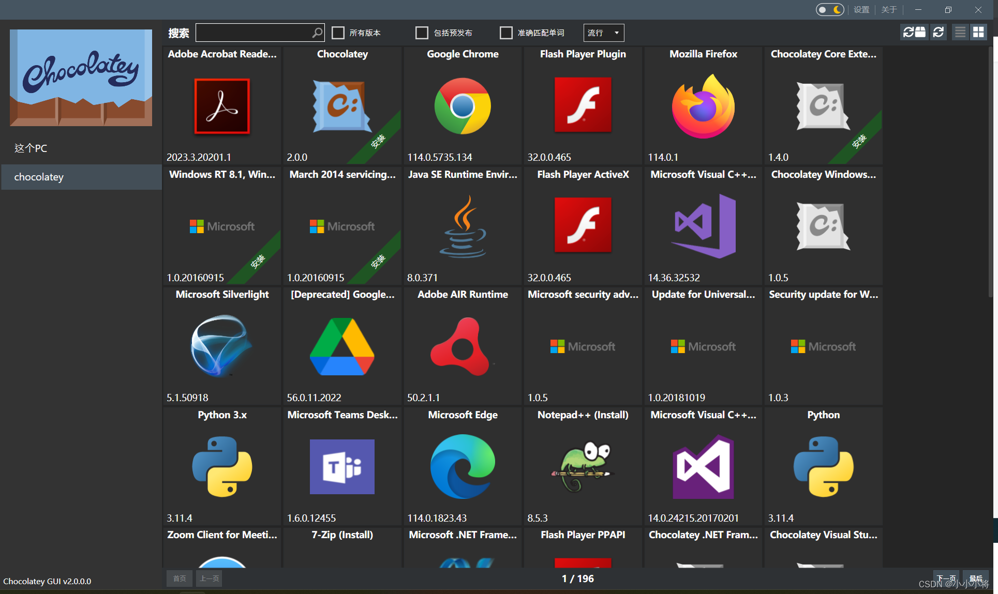Click inside the search text field
This screenshot has height=594, width=998.
click(254, 33)
